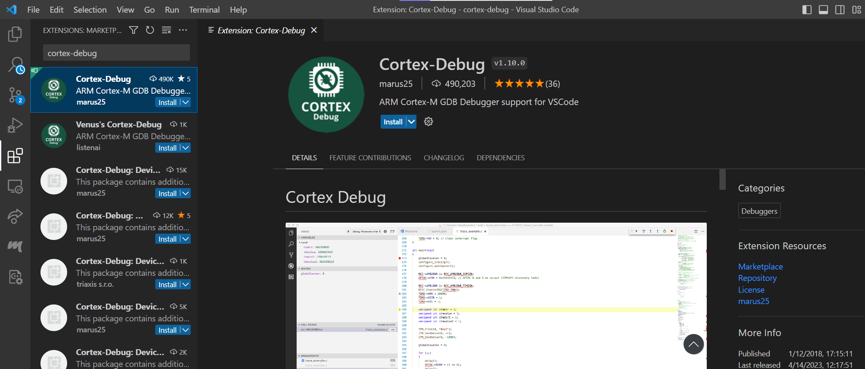The height and width of the screenshot is (369, 865).
Task: Open the Cortex Debug screenshot preview image
Action: coord(496,296)
